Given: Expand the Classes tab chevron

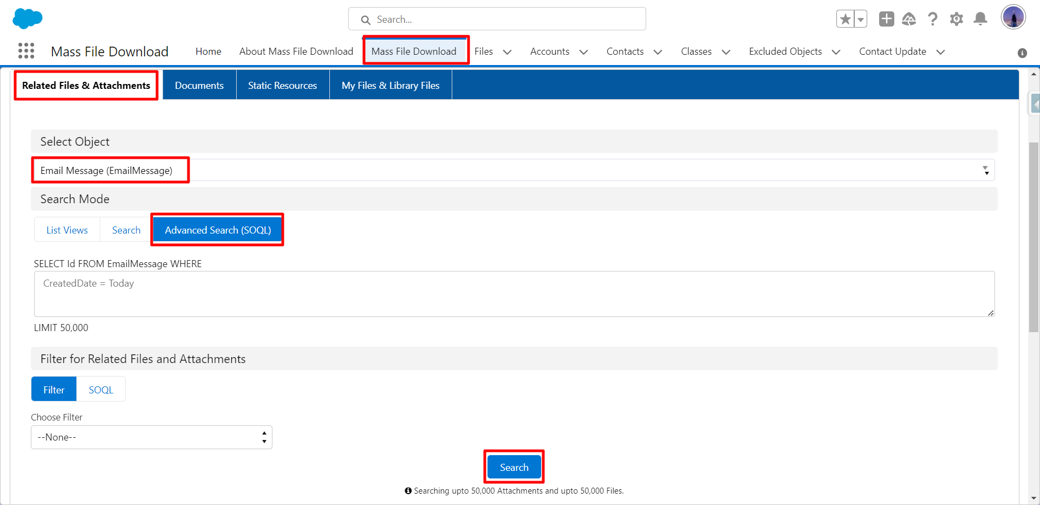Looking at the screenshot, I should 726,52.
